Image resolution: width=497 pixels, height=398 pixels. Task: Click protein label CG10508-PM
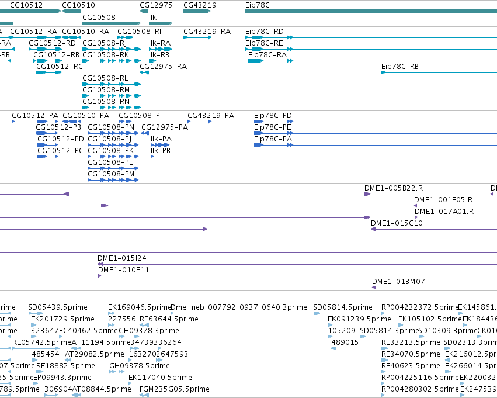[111, 174]
